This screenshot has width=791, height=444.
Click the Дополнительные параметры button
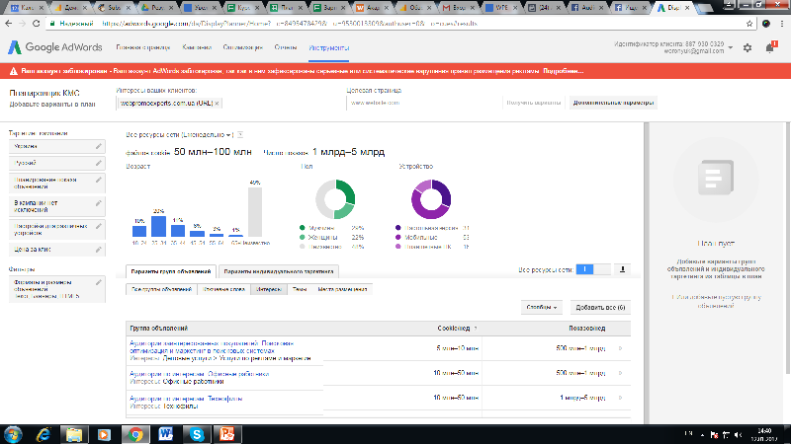coord(613,103)
